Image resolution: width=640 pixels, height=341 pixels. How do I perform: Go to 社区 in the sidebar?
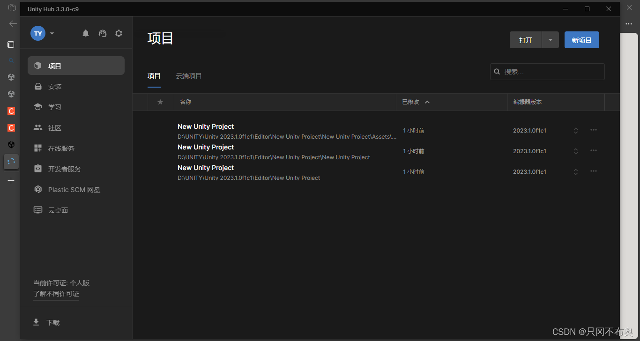[x=76, y=128]
